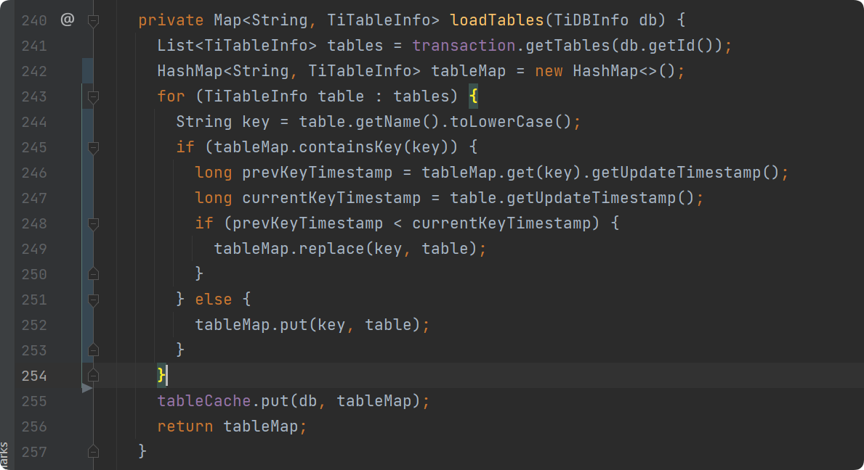Click the highlighted opening brace of for loop

click(x=473, y=96)
